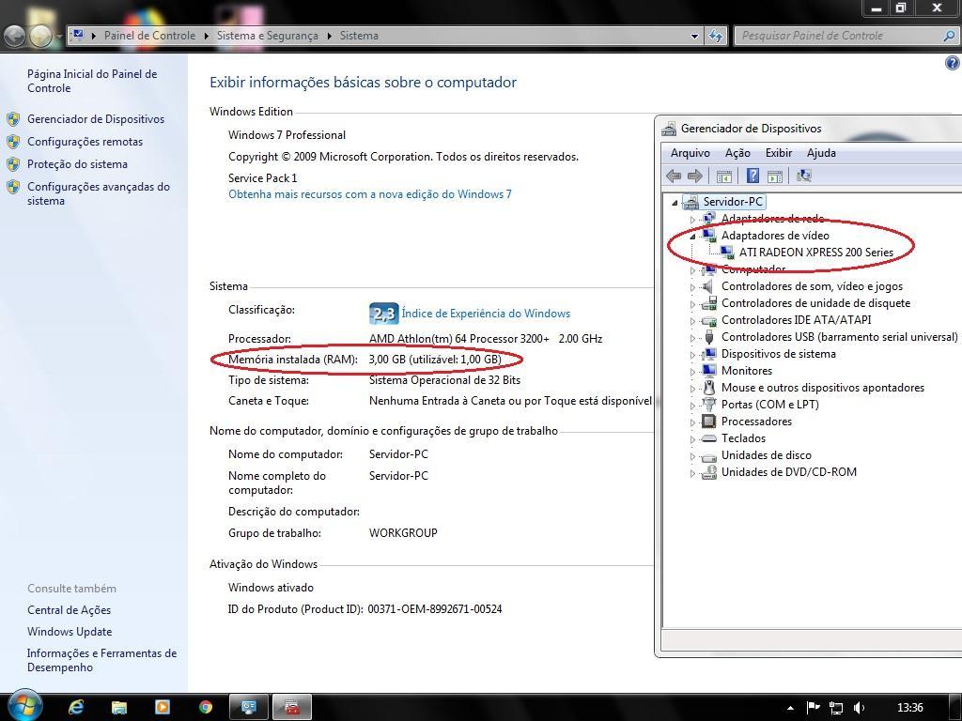The image size is (962, 721).
Task: Click Help icon in Device Manager toolbar
Action: coord(753,176)
